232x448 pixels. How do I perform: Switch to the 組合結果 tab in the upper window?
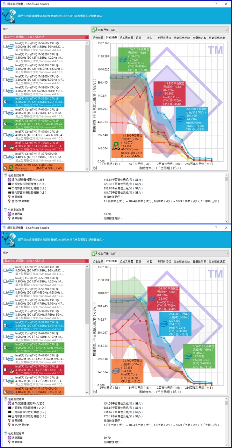tap(98, 38)
